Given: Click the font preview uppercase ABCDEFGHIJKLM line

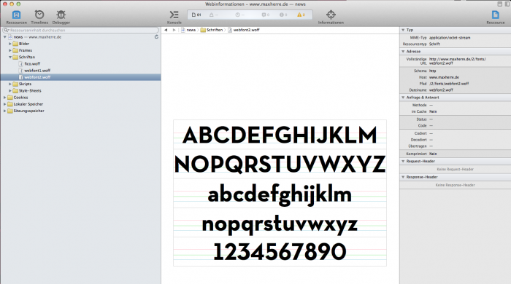Looking at the screenshot, I should (x=280, y=135).
